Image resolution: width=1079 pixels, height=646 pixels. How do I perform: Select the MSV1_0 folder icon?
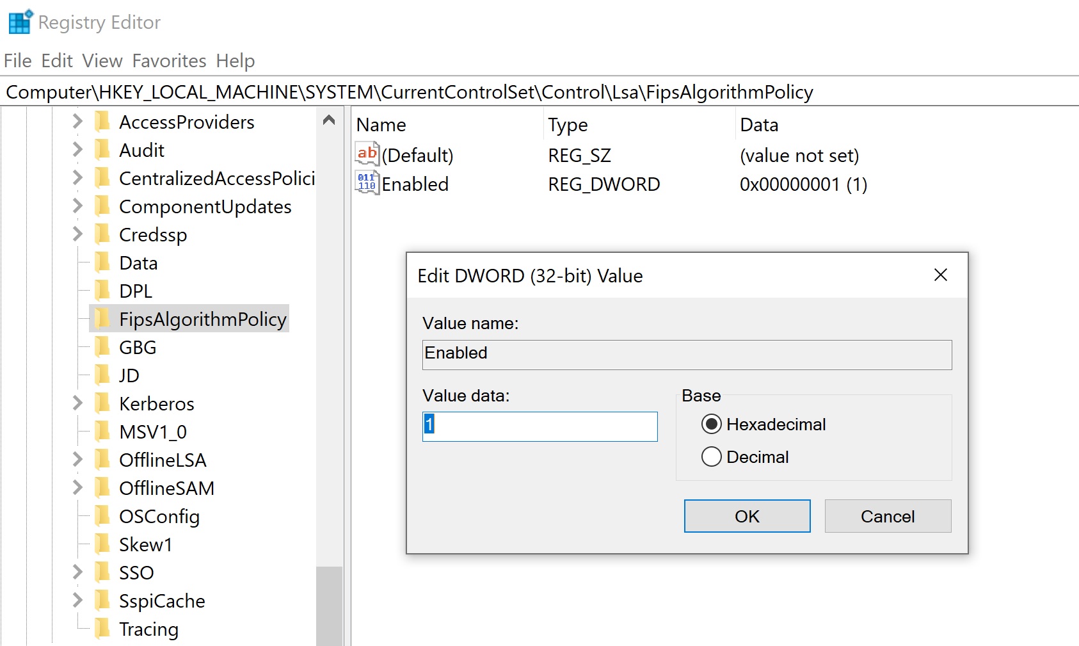[x=104, y=432]
